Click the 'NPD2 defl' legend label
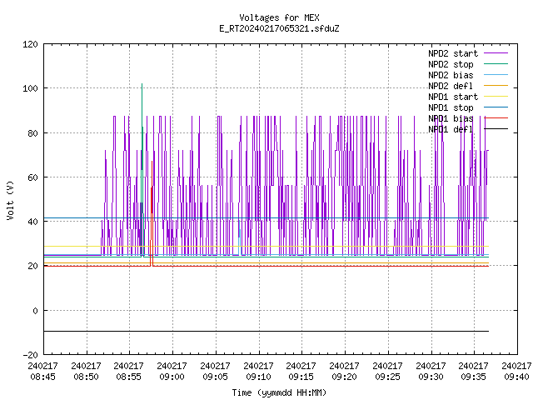The image size is (533, 400). [451, 86]
